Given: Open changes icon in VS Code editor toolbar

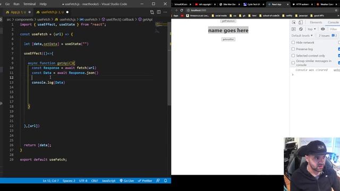Looking at the screenshot, I should (152, 12).
